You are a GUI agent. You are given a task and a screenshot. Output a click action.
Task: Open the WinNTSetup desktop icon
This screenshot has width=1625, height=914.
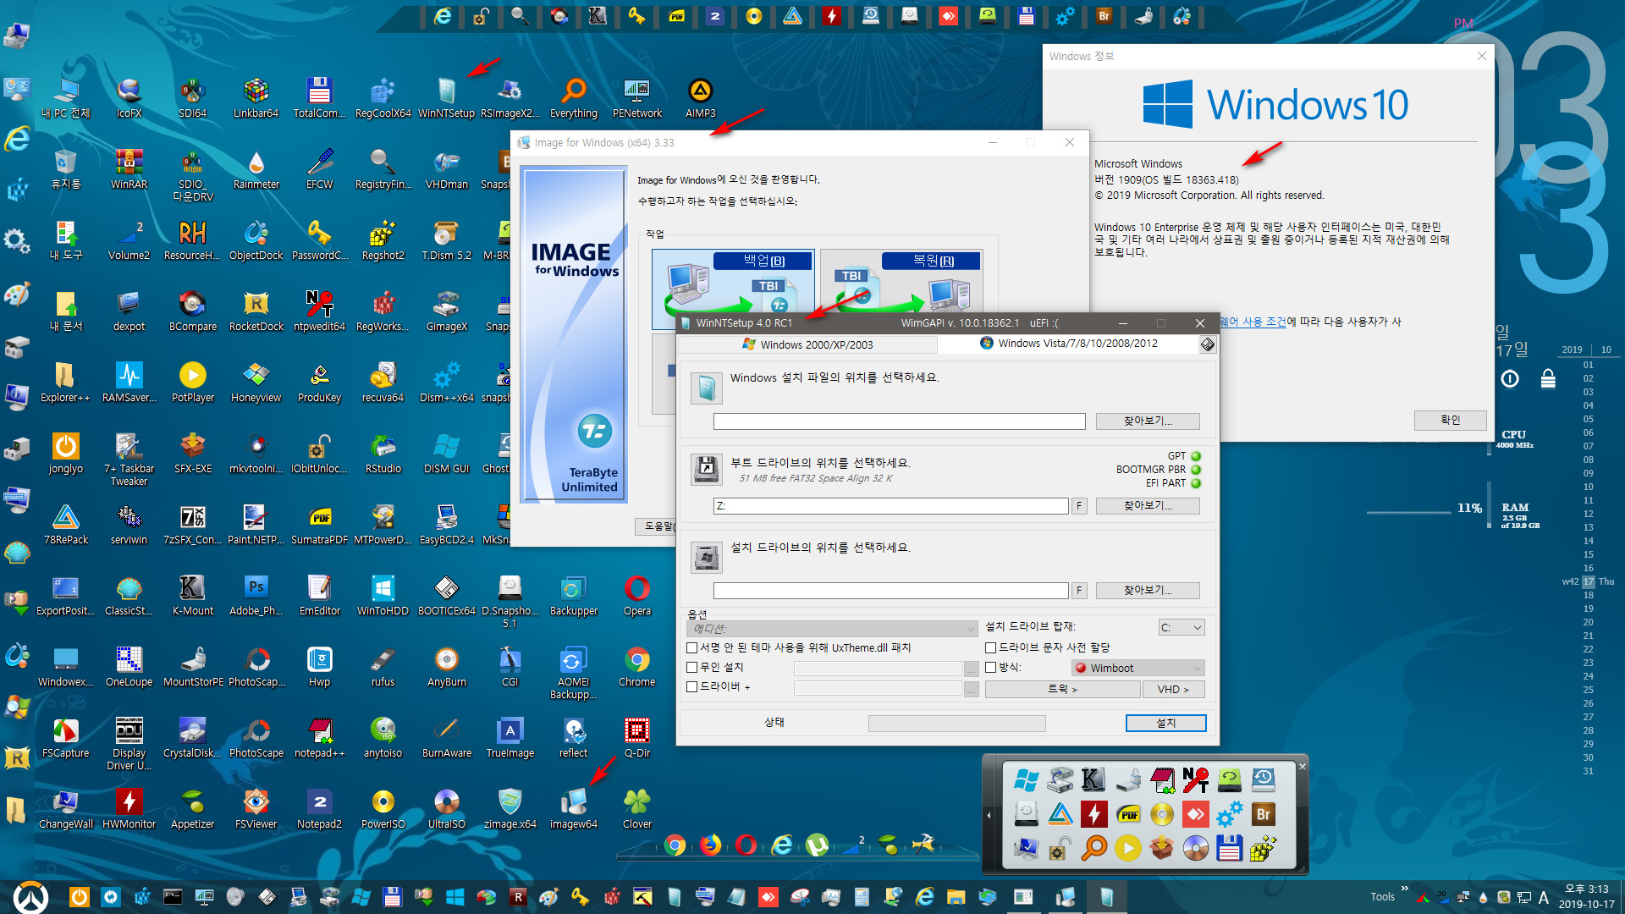(x=446, y=97)
